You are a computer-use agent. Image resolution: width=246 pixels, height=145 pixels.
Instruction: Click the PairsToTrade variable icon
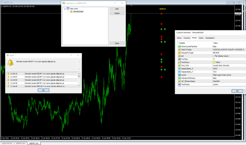pos(180,50)
